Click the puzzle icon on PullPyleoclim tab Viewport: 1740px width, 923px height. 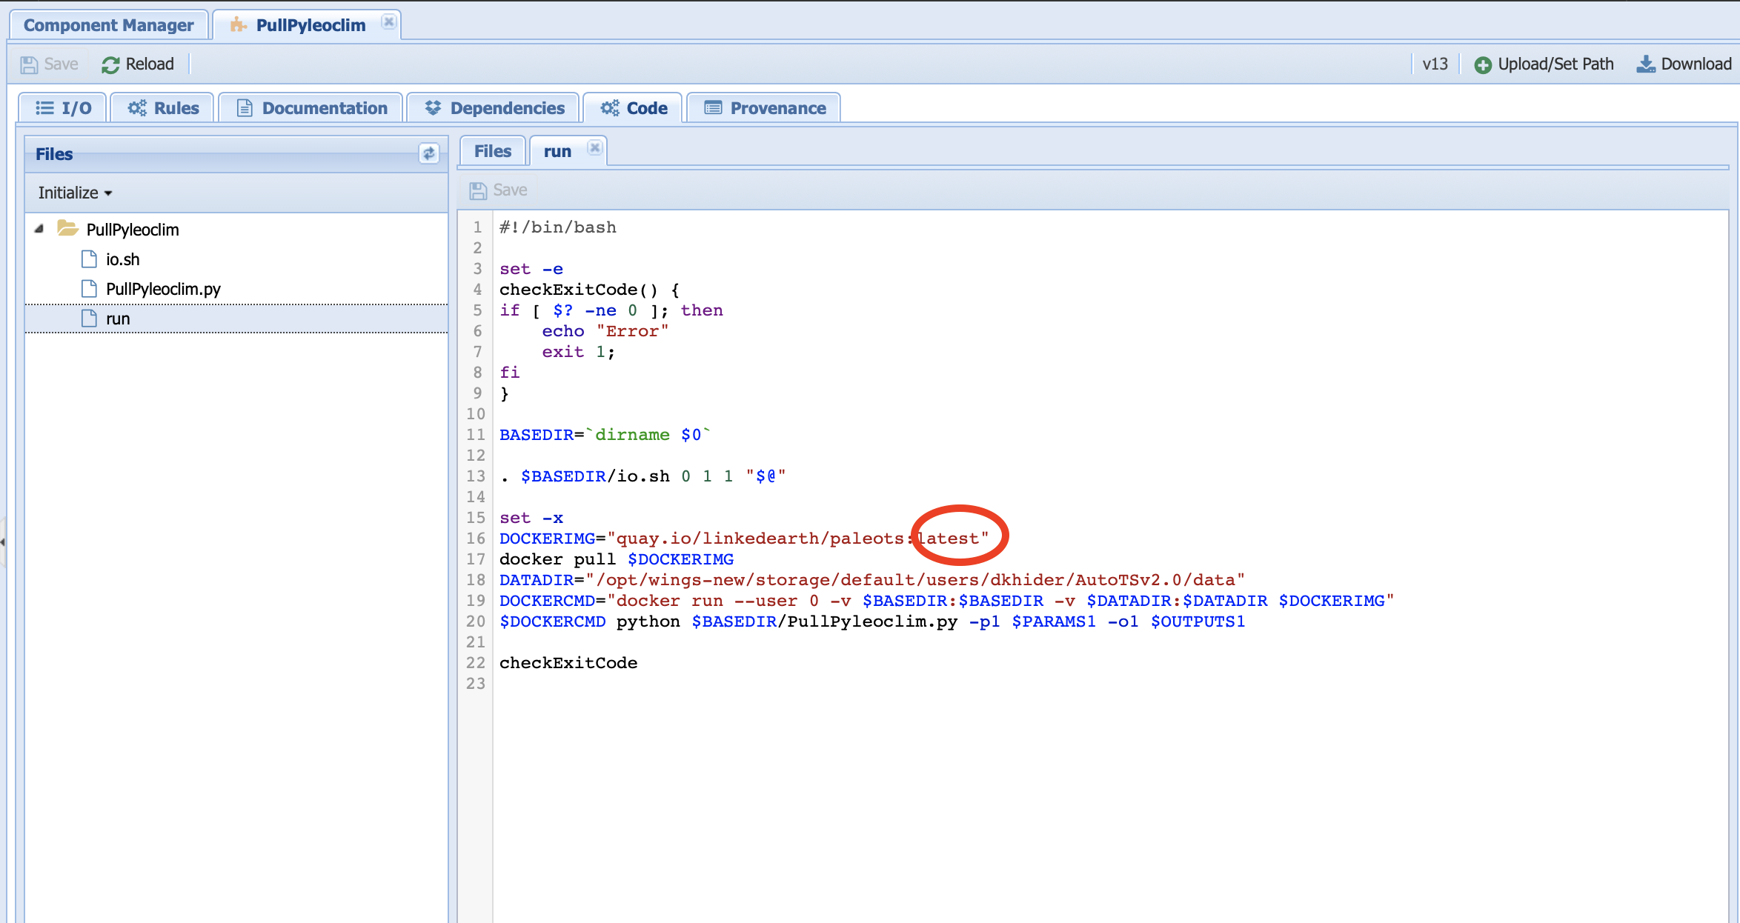point(238,25)
